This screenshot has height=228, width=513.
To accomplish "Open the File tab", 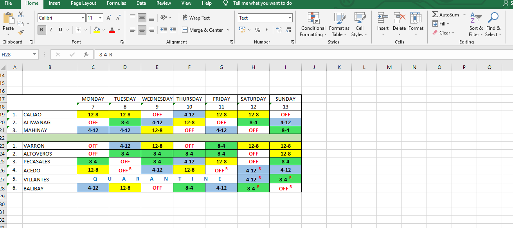I will [x=8, y=3].
